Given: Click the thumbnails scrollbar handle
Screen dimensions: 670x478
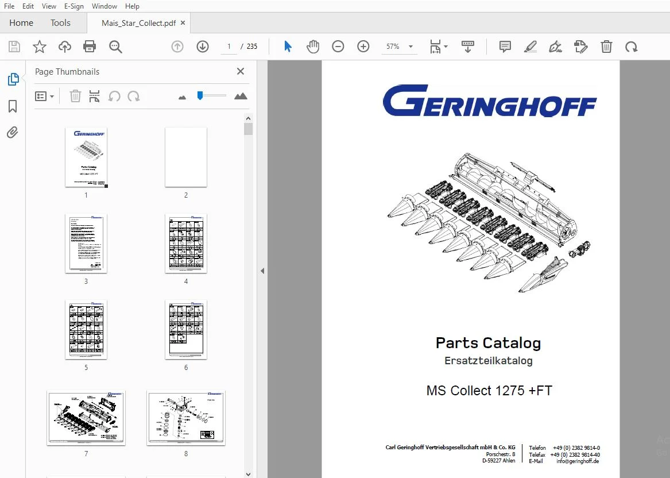Looking at the screenshot, I should (248, 129).
